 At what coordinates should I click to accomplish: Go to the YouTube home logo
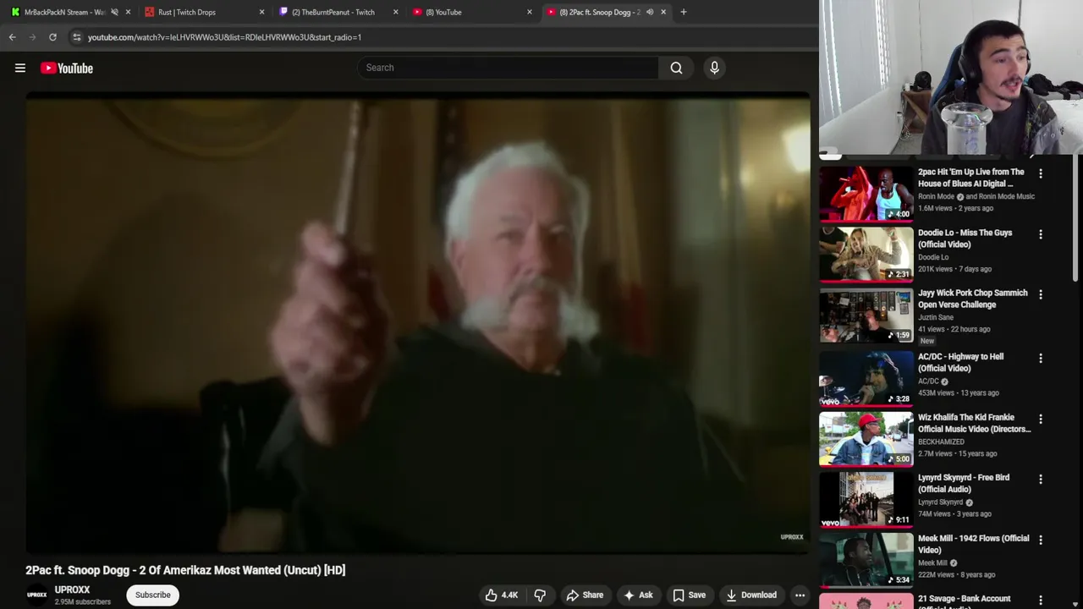[x=67, y=68]
